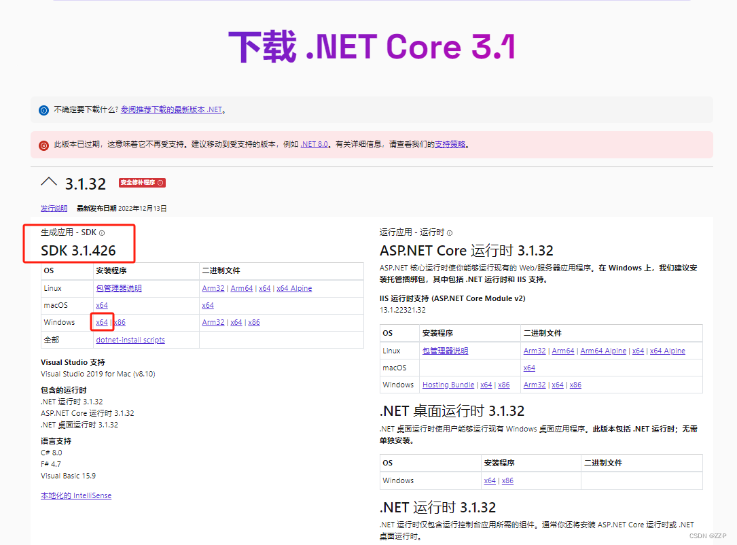Image resolution: width=737 pixels, height=545 pixels.
Task: Download ASP.NET Core Windows x86 binary
Action: click(x=575, y=385)
